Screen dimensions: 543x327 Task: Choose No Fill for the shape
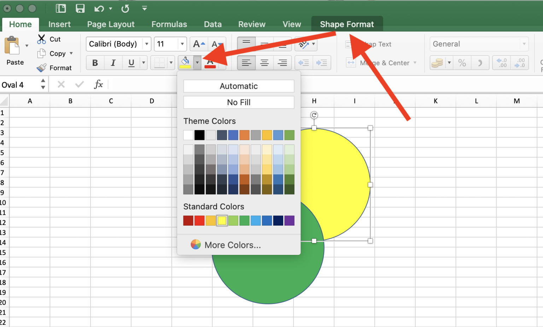pyautogui.click(x=239, y=102)
